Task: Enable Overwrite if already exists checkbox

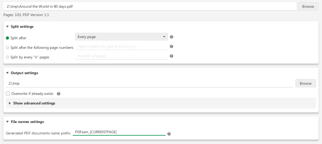Action: (x=8, y=93)
